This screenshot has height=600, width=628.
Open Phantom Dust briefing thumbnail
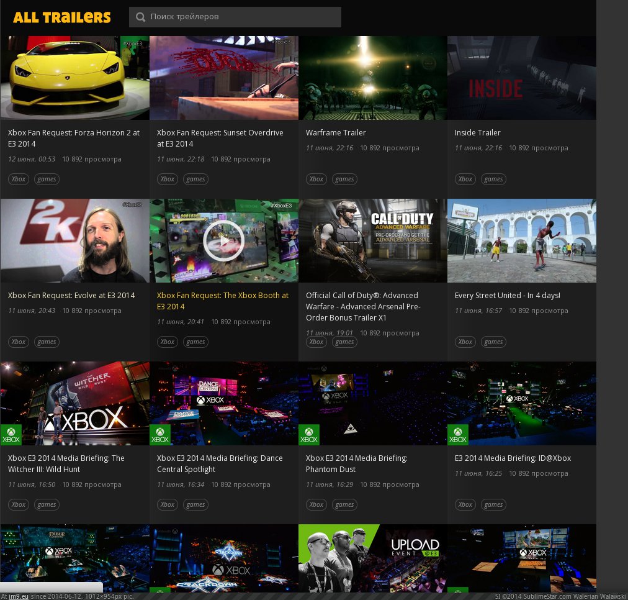point(373,403)
